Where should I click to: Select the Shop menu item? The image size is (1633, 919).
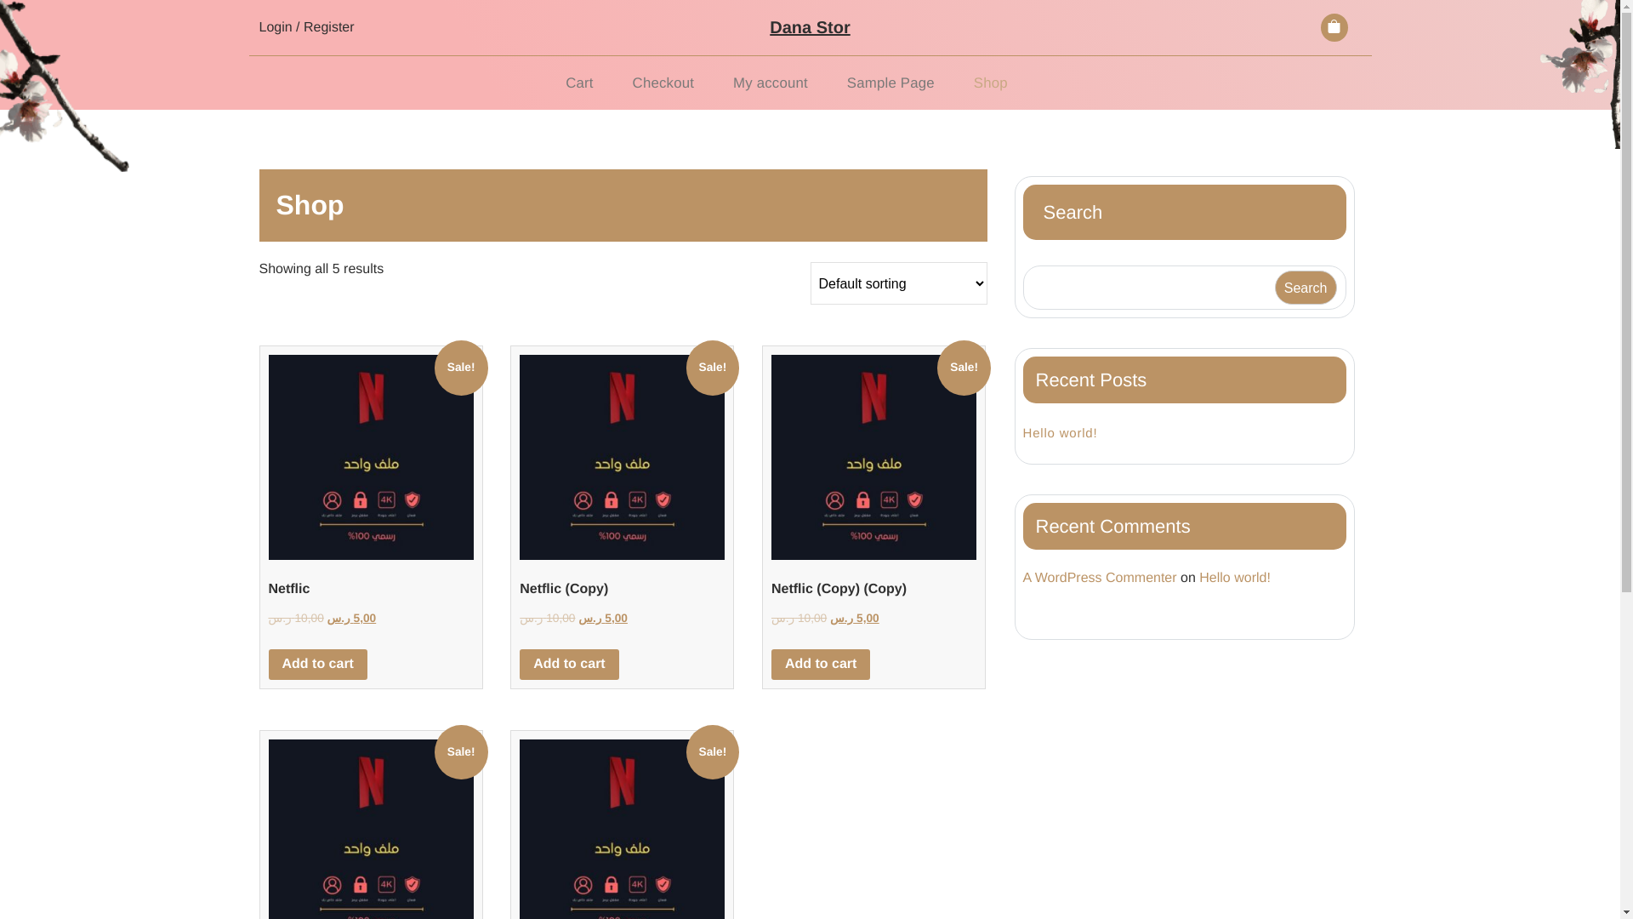990,83
